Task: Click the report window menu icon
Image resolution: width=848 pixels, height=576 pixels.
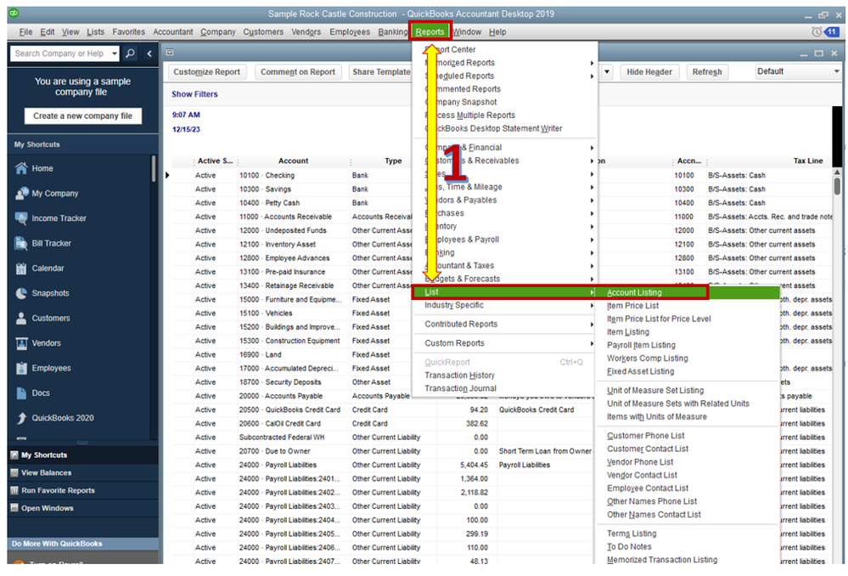Action: 170,53
